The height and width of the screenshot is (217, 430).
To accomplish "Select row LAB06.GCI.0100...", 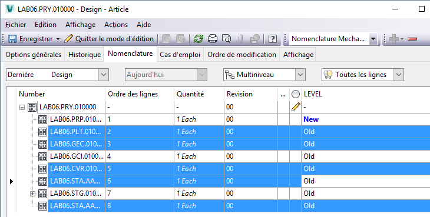I will 77,156.
